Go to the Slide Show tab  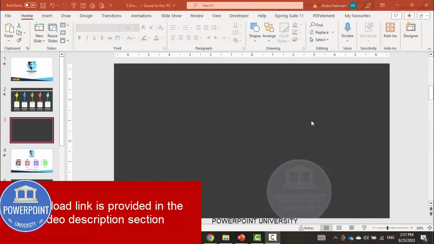pos(171,16)
